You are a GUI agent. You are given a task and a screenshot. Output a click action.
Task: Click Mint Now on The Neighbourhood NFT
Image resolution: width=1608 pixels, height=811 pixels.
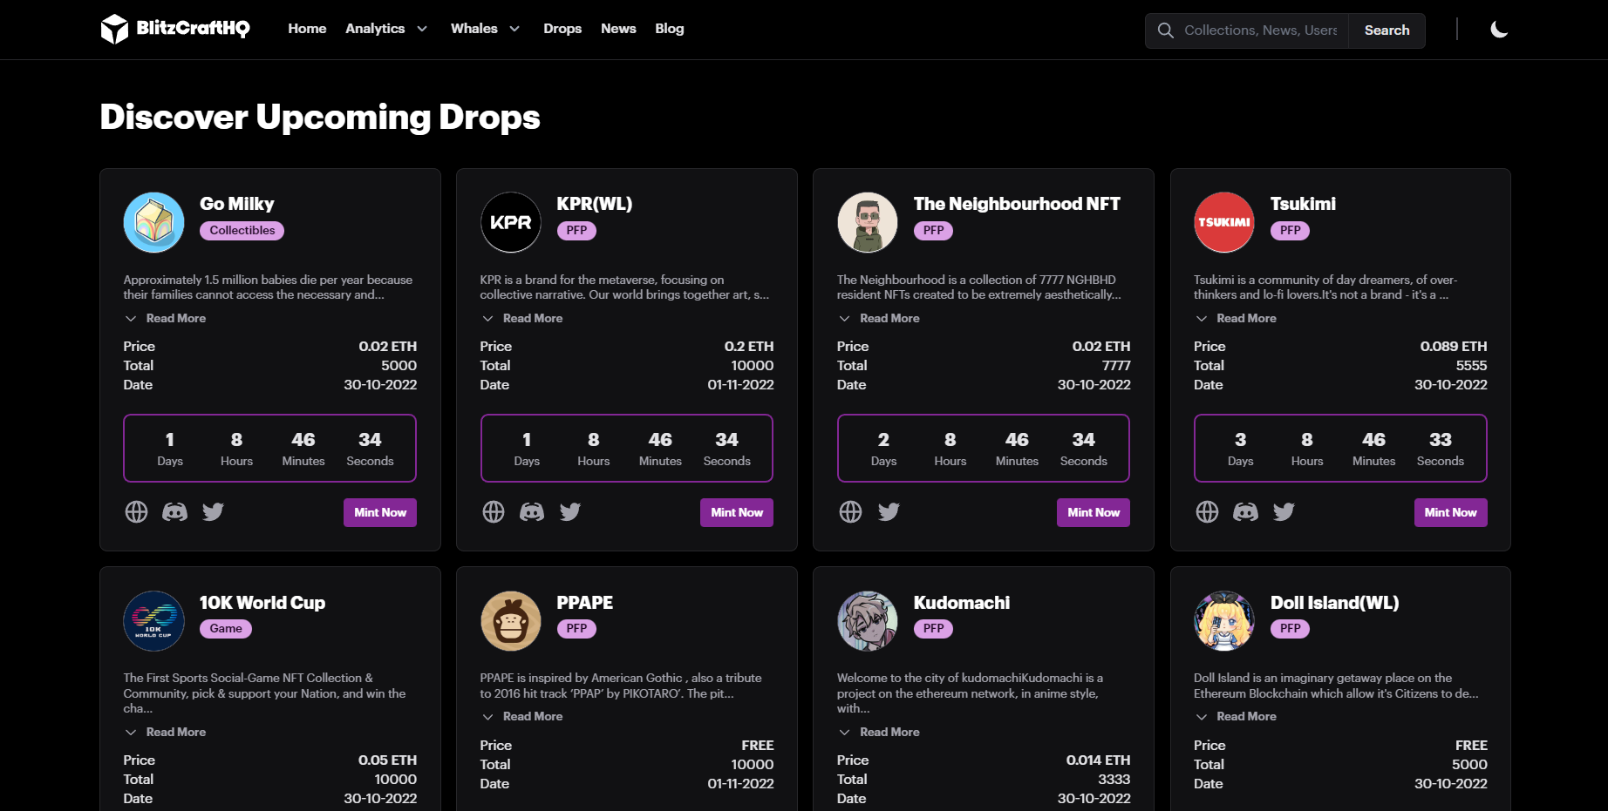coord(1094,512)
